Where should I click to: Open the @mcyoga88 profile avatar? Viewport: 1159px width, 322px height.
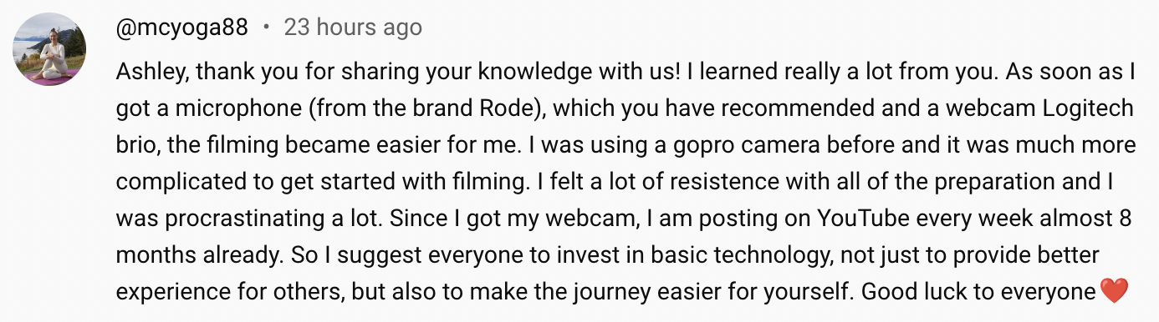[50, 48]
